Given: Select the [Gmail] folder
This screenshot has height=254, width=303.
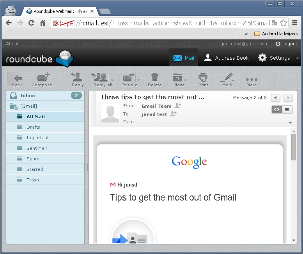Looking at the screenshot, I should click(45, 106).
